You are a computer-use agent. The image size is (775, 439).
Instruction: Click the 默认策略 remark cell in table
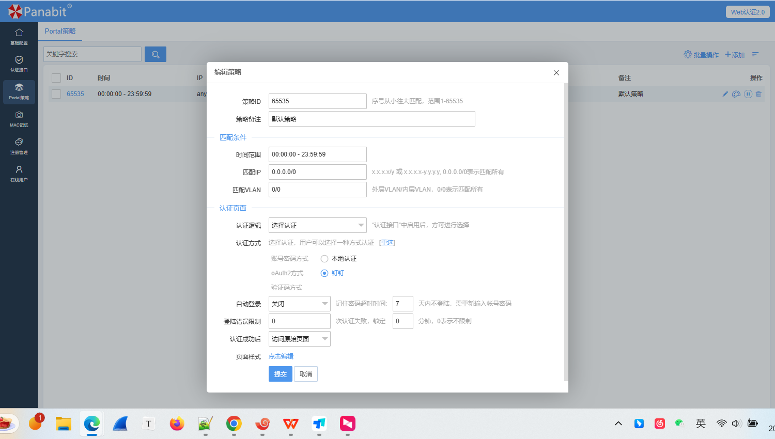click(631, 94)
